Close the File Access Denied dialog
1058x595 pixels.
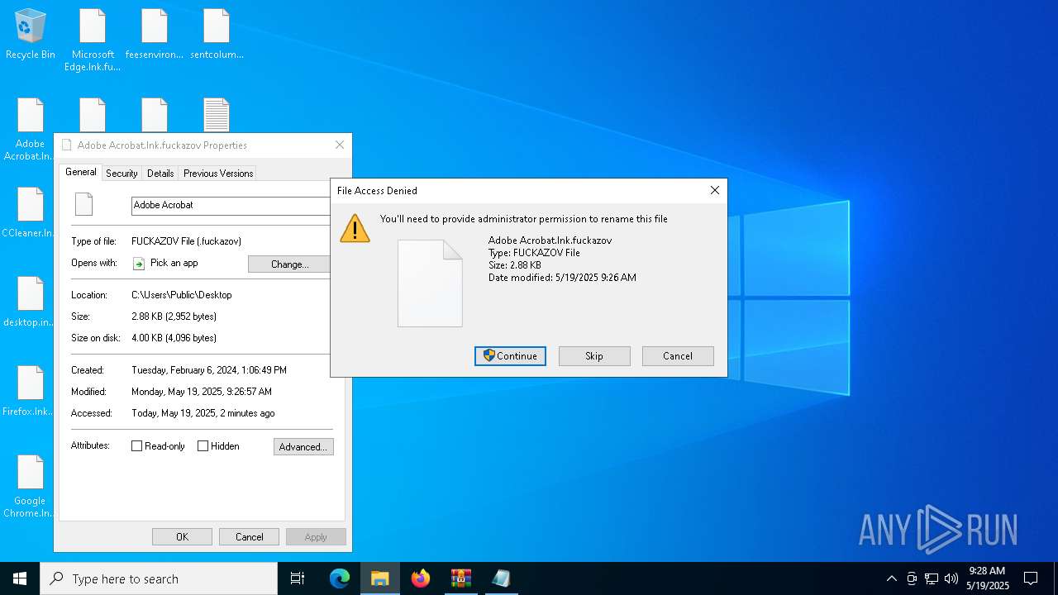coord(715,190)
